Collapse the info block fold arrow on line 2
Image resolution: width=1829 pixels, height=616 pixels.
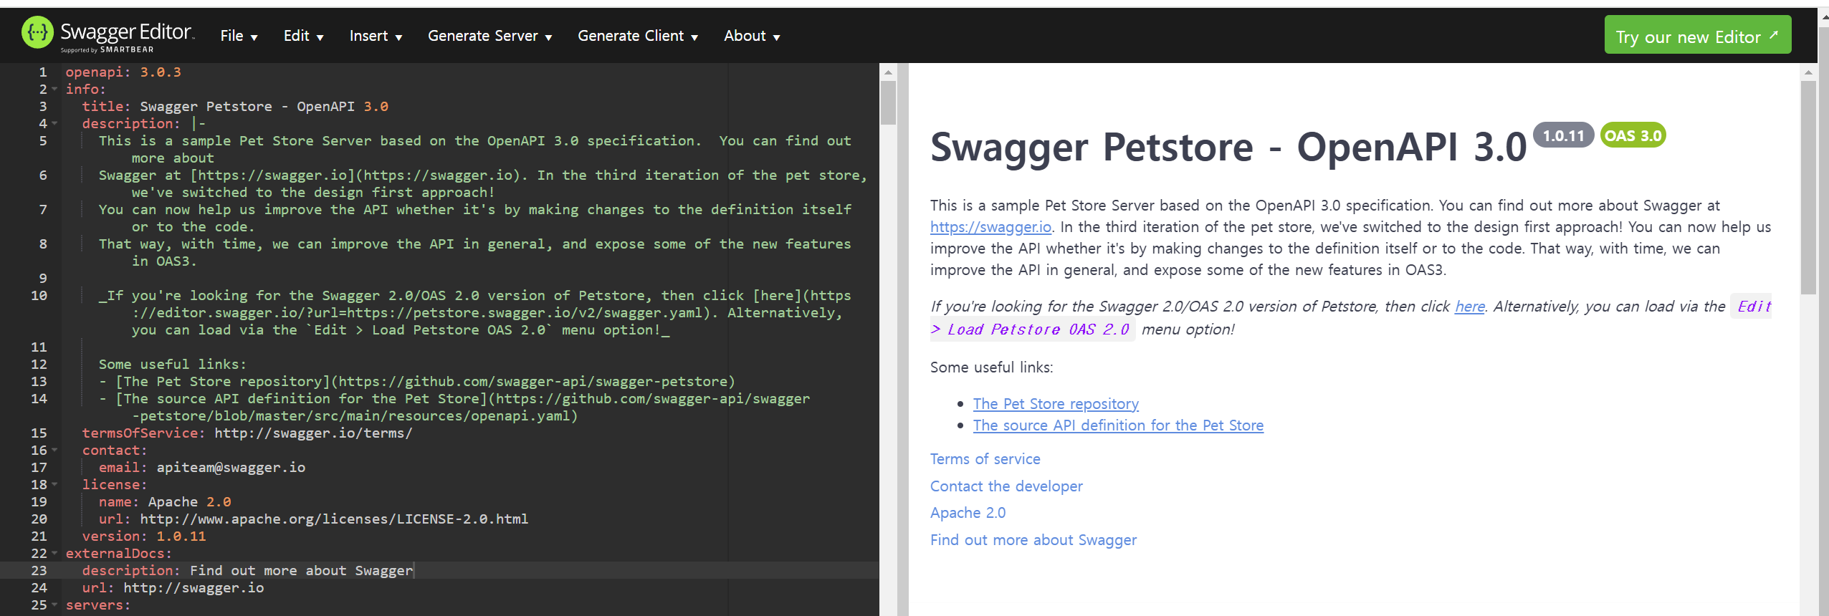click(55, 89)
